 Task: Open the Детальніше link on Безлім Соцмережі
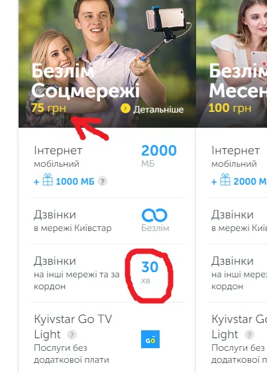coord(152,109)
